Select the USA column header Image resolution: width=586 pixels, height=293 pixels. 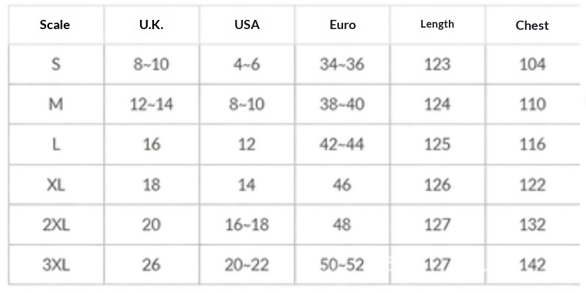pos(246,25)
